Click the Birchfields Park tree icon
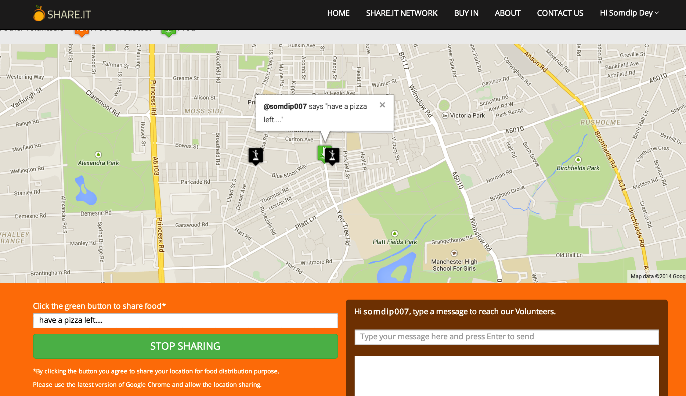This screenshot has width=686, height=396. pyautogui.click(x=578, y=160)
